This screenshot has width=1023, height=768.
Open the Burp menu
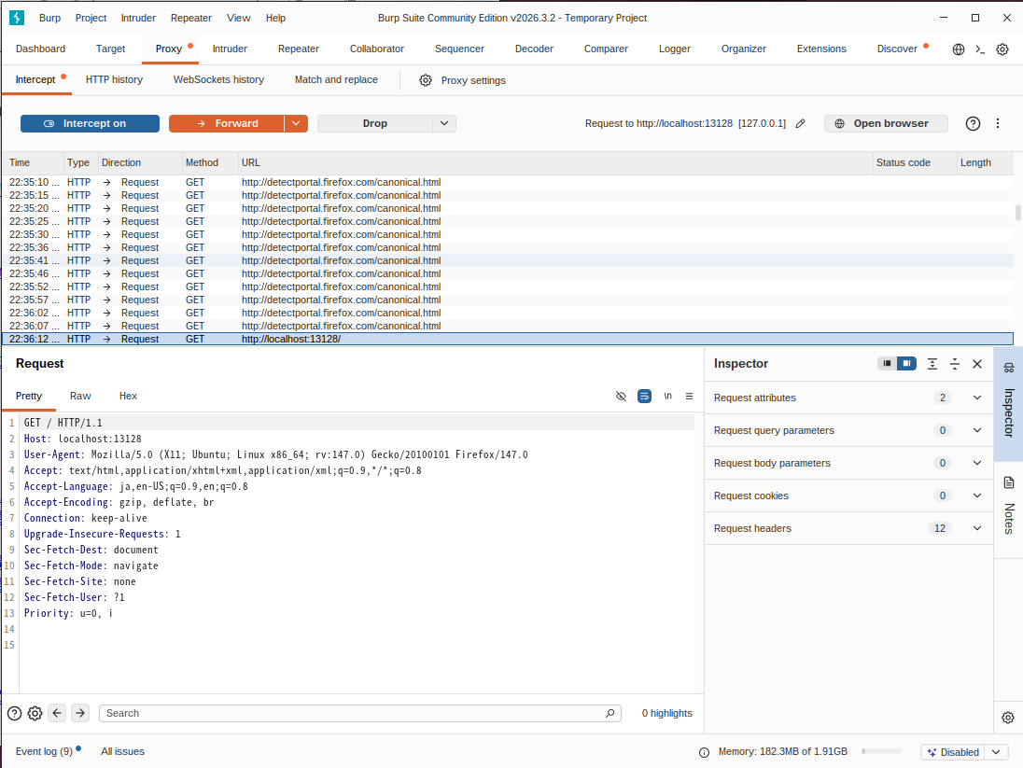[49, 18]
